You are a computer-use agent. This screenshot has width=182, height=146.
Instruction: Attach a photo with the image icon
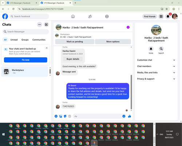click(60, 116)
